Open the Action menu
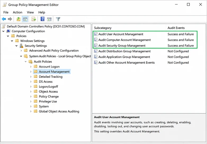The image size is (207, 144). 17,12
